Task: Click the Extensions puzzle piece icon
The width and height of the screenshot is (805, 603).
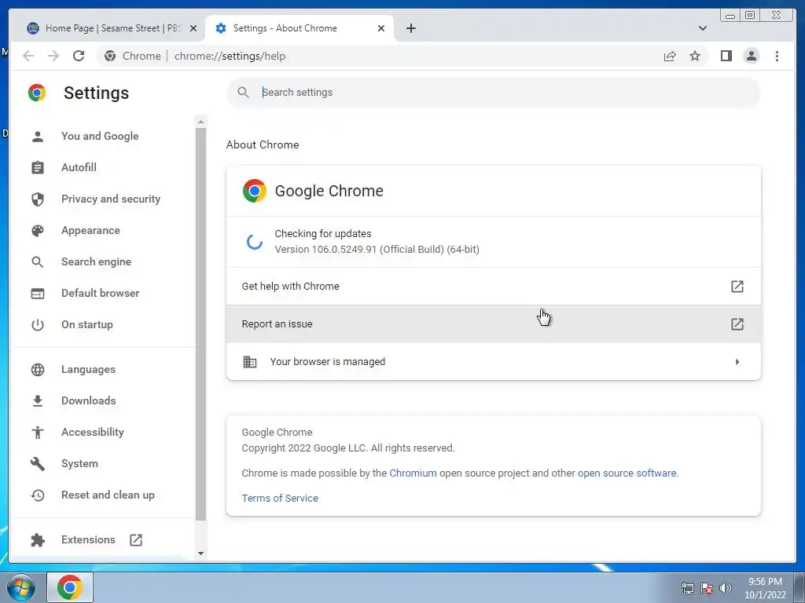Action: 38,540
